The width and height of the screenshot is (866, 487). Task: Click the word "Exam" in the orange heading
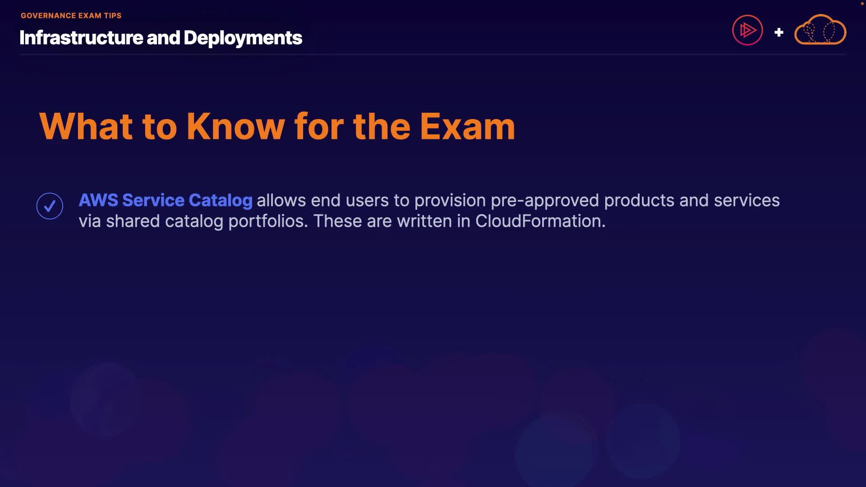point(467,127)
